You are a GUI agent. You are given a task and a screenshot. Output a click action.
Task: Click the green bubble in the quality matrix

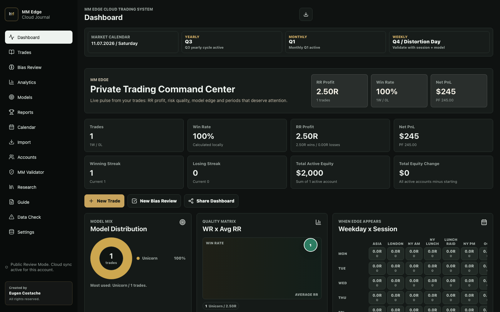coord(311,245)
